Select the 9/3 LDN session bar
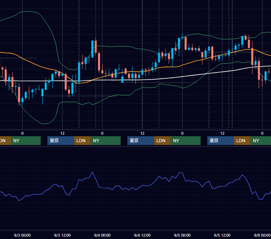This screenshot has width=271, height=239. point(82,141)
